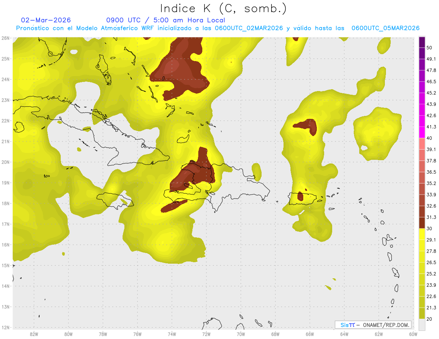Screen dimensions: 439x339
Task: Click the latitude label '18N'
Action: click(x=5, y=203)
